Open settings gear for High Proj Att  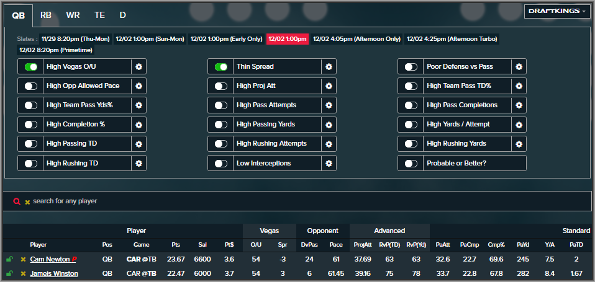[329, 86]
